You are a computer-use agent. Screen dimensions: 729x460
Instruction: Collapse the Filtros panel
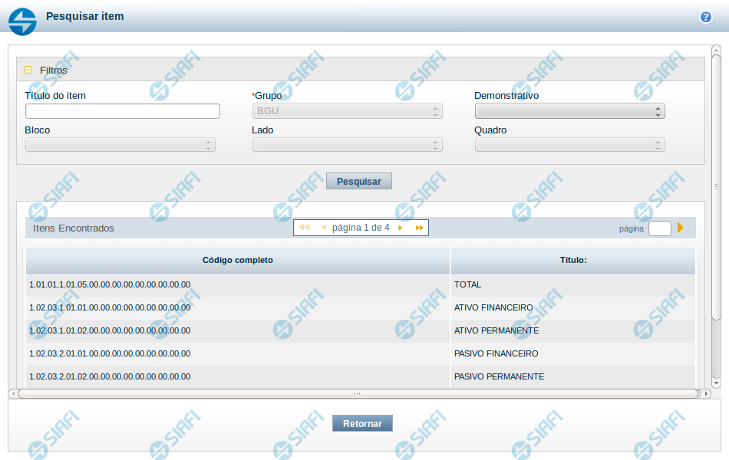click(x=28, y=70)
